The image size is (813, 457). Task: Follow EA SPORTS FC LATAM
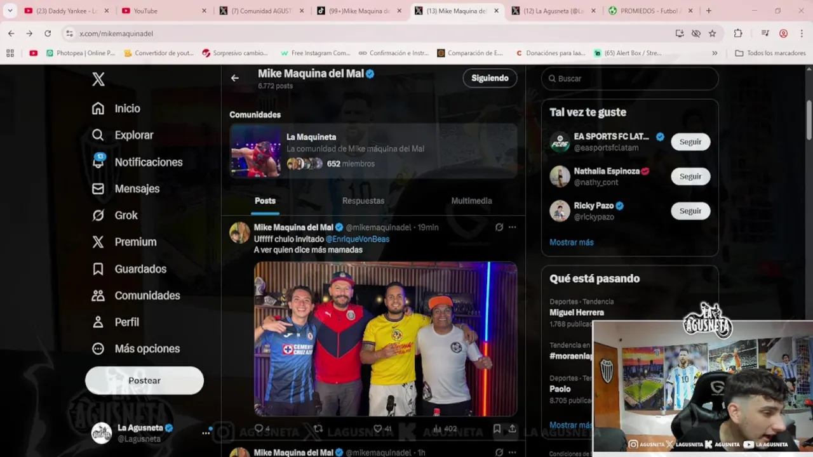(x=690, y=142)
